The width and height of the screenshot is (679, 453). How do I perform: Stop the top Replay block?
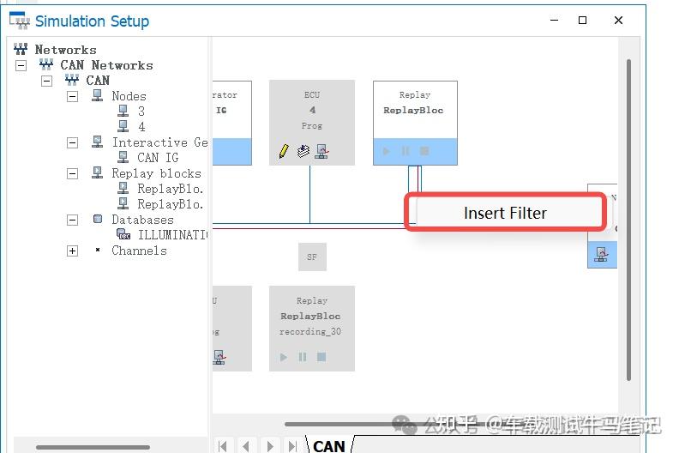(424, 151)
